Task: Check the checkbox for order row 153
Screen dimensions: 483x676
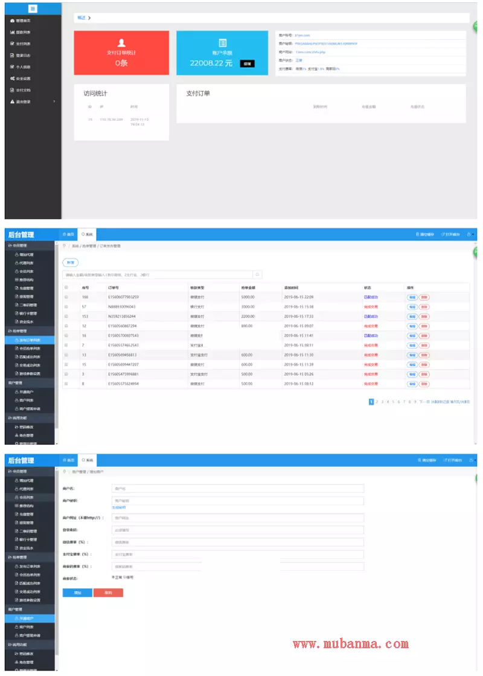Action: point(66,316)
